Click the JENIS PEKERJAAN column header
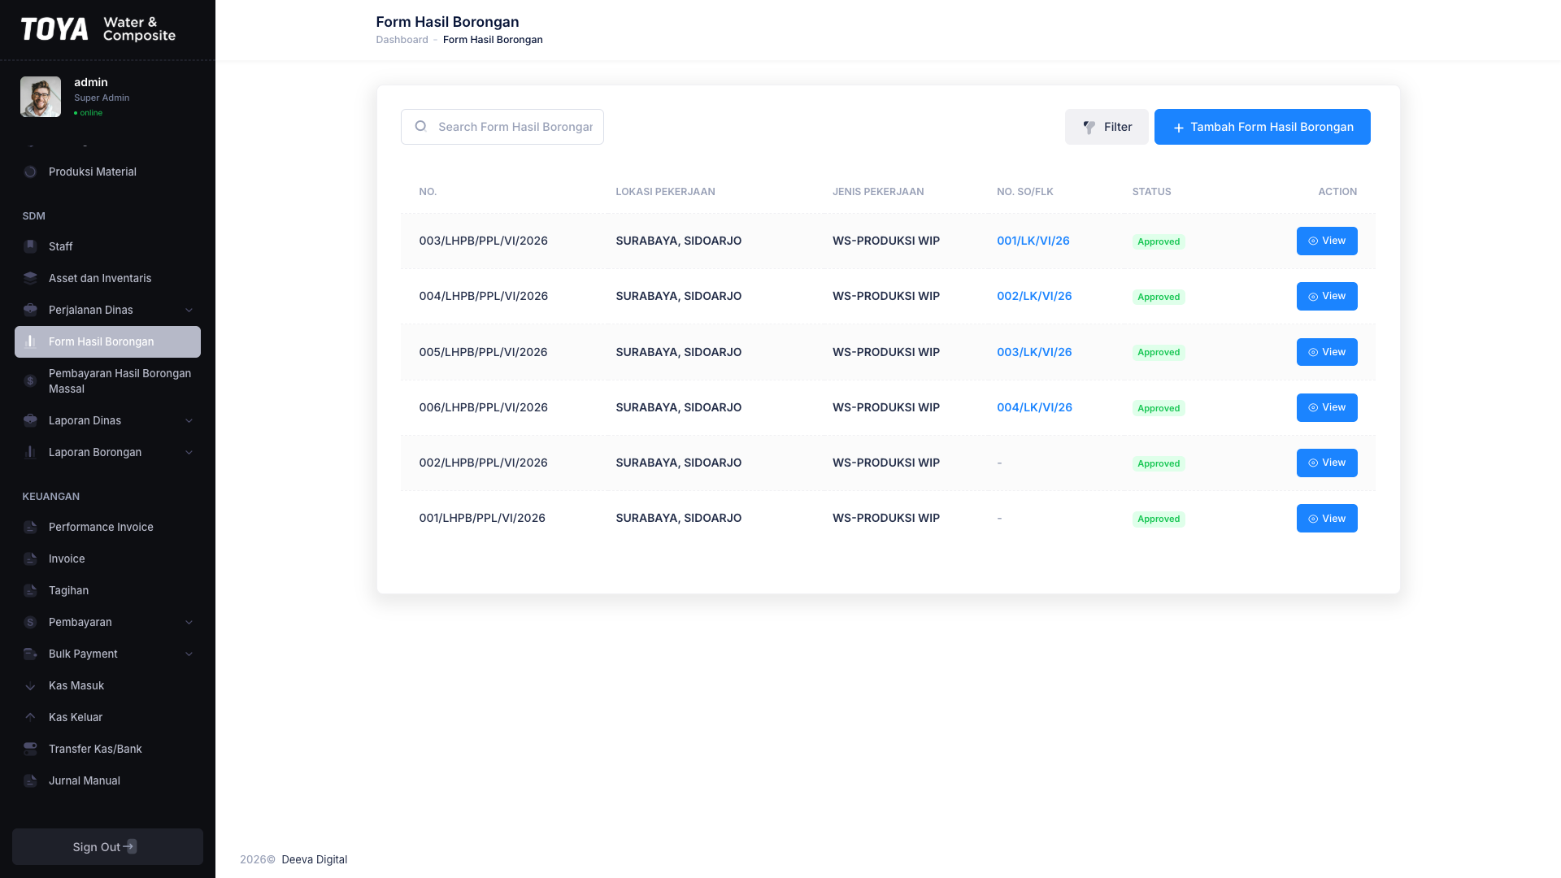 click(877, 192)
